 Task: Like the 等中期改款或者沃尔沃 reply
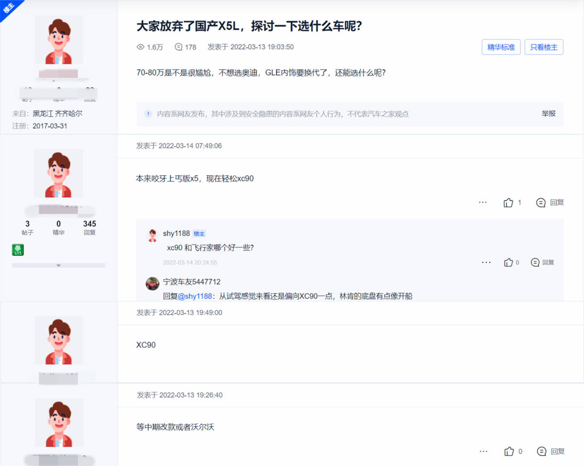509,451
